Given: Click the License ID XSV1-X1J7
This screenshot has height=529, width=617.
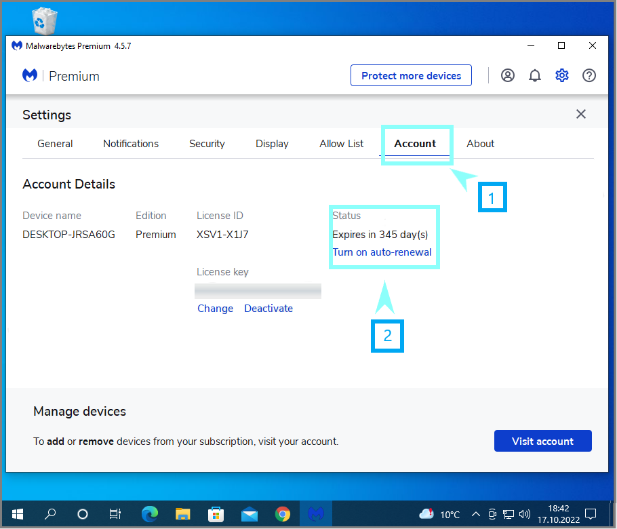Looking at the screenshot, I should pos(222,235).
